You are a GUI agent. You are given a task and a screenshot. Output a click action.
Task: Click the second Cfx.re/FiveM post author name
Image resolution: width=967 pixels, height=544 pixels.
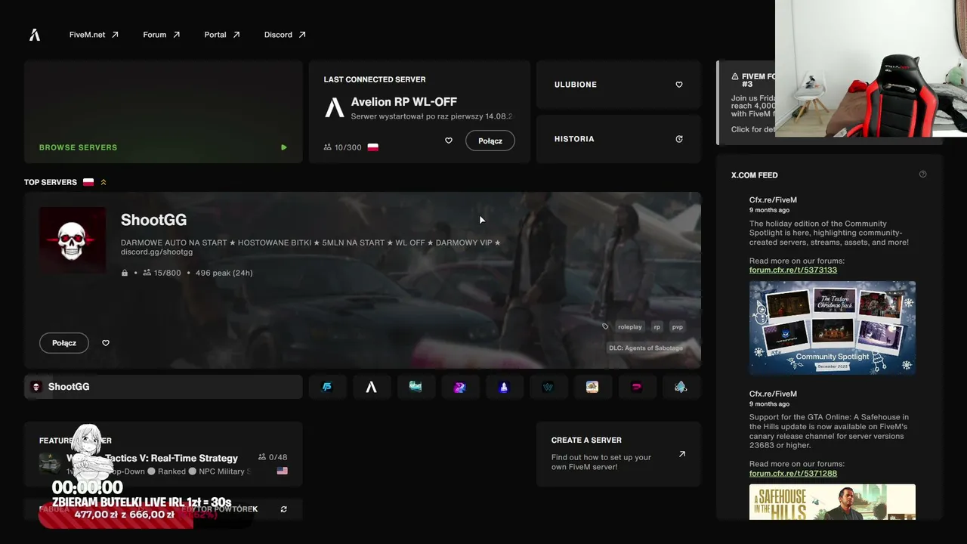[x=773, y=394]
